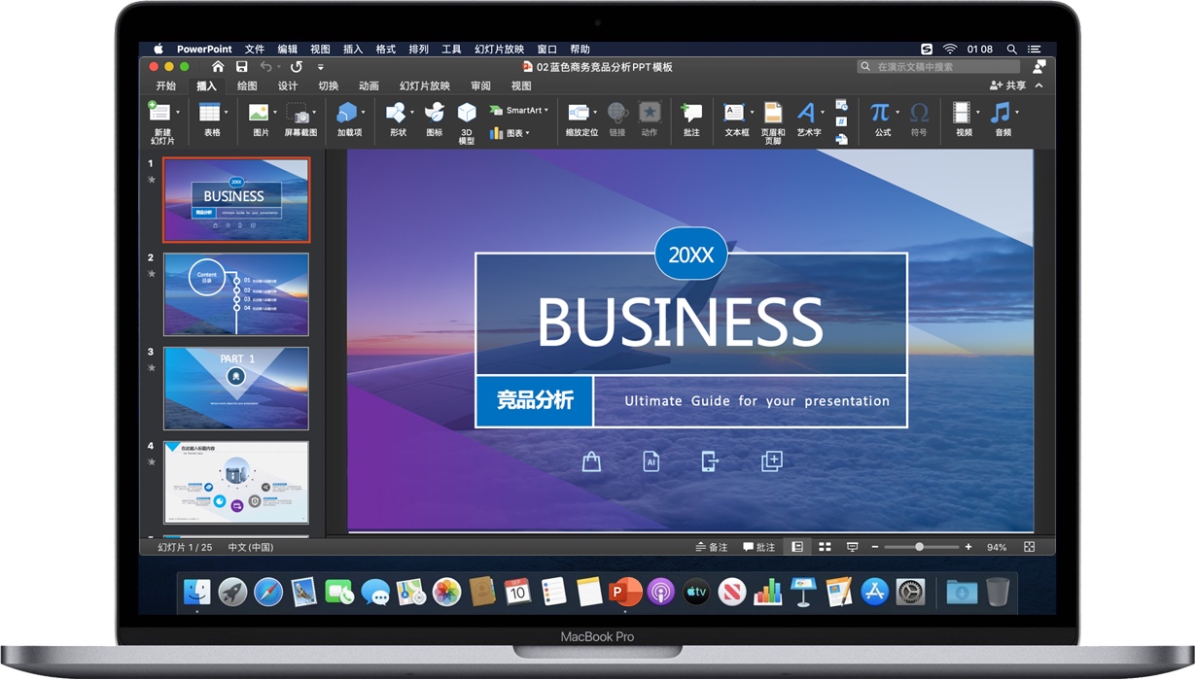1196x680 pixels.
Task: Select slide 3 thumbnail in sidebar
Action: [x=235, y=387]
